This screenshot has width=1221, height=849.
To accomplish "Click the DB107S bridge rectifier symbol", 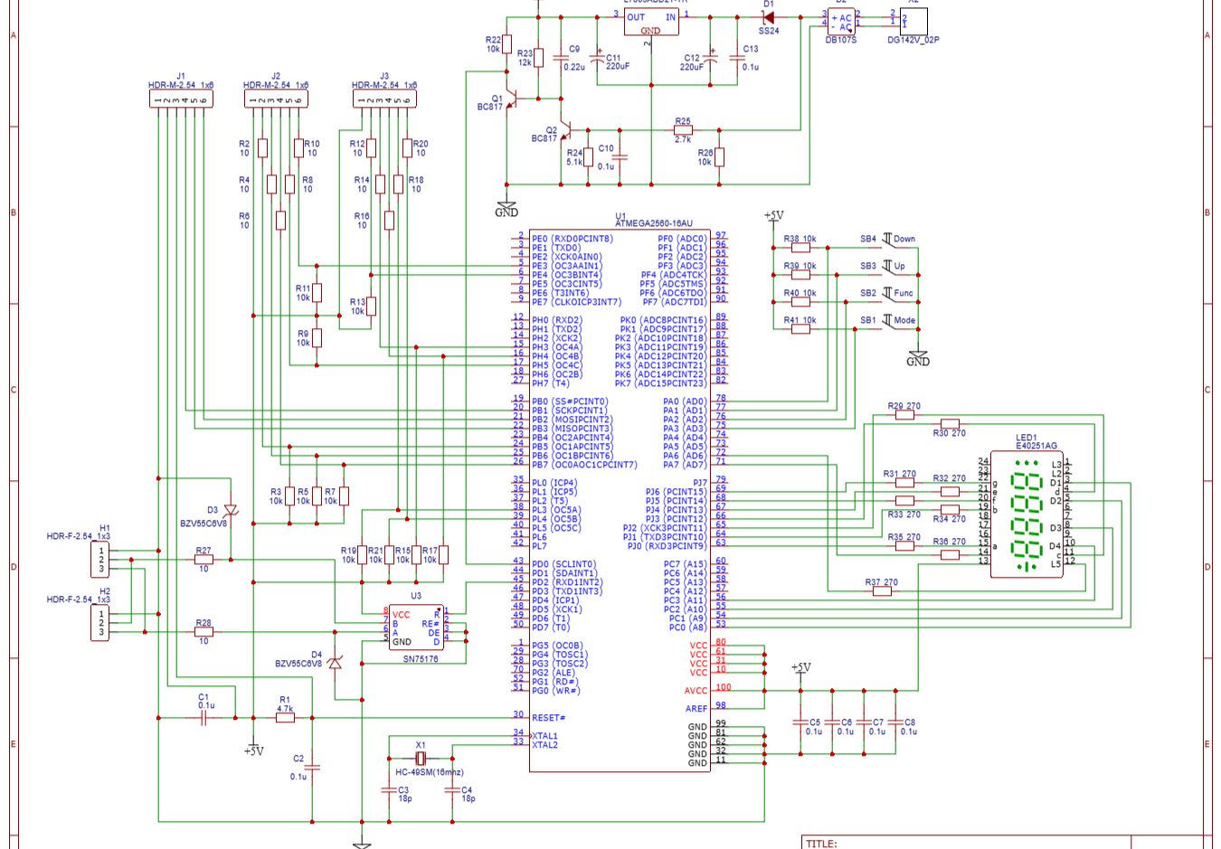I will coord(841,20).
